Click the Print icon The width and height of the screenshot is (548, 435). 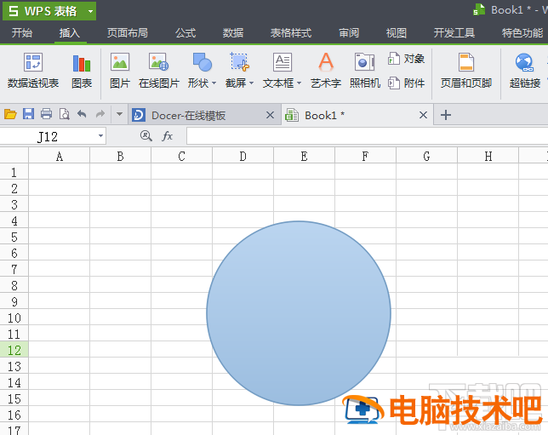(46, 114)
